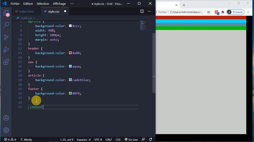Open a new tab in Chrome

(x=184, y=5)
